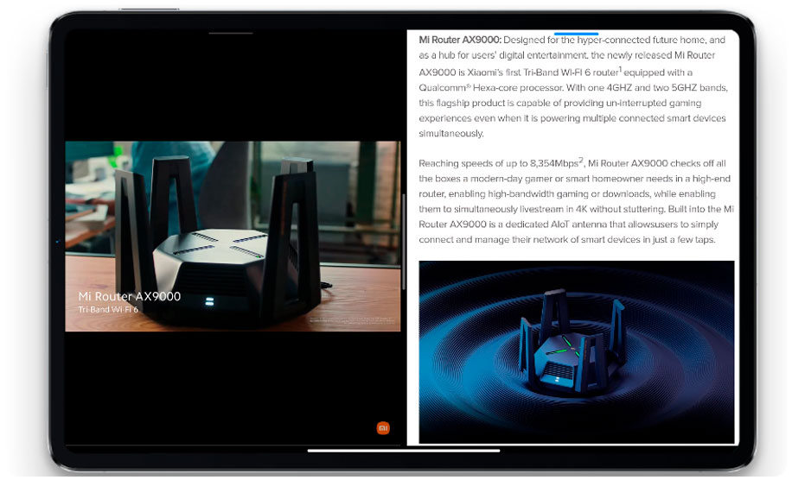Click 'connect and manage their network' line
Screen dimensions: 792x480
[x=566, y=239]
